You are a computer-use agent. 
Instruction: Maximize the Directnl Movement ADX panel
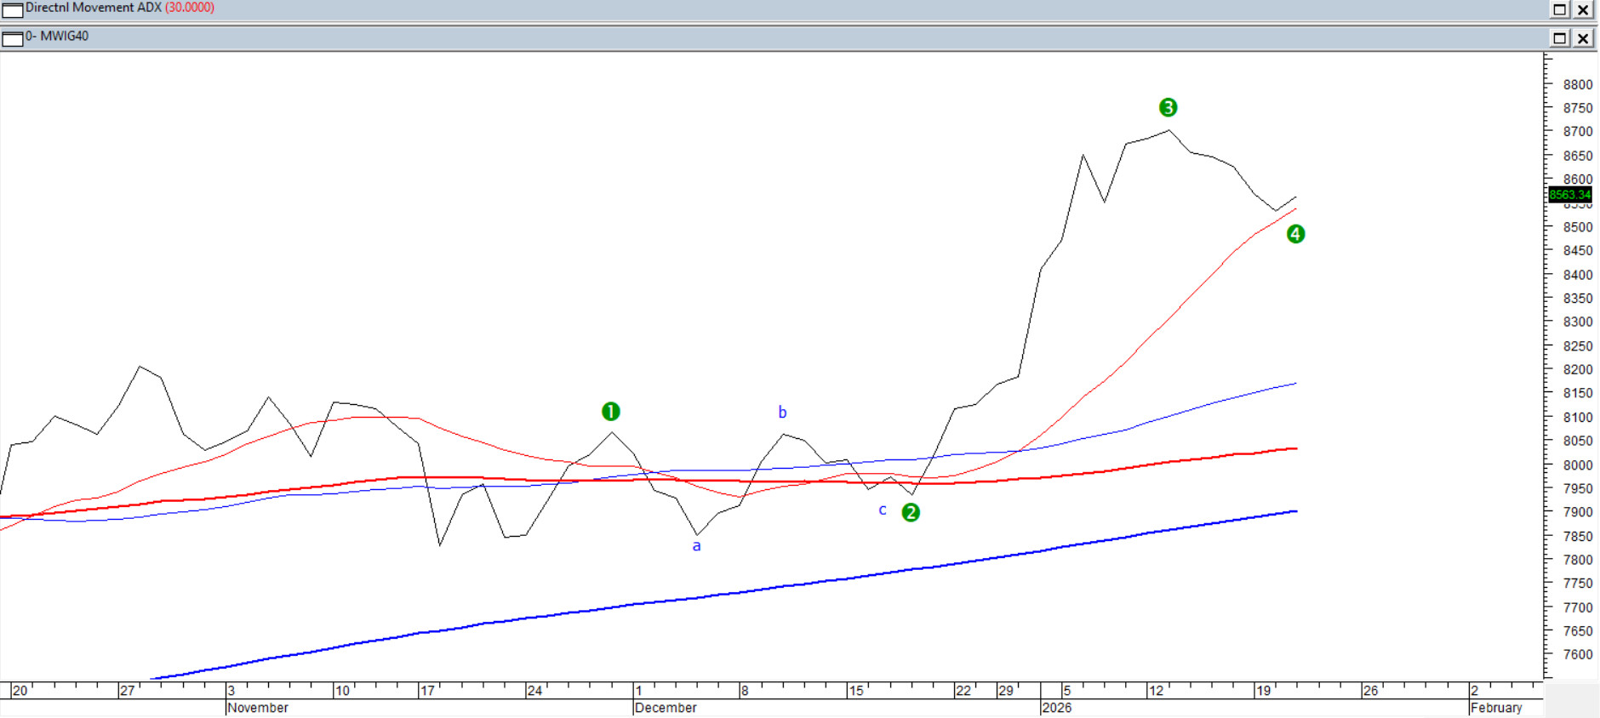(1559, 9)
